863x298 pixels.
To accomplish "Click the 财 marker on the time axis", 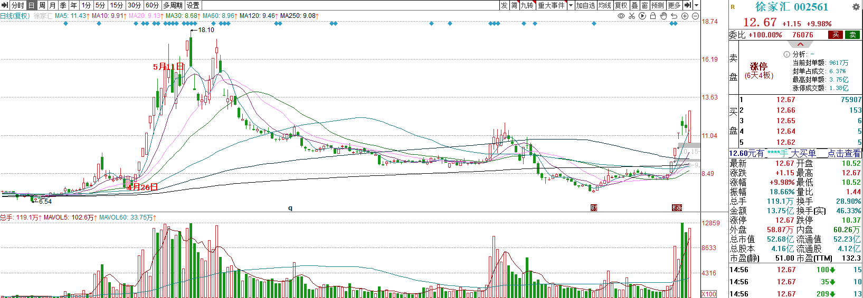I will click(x=594, y=208).
